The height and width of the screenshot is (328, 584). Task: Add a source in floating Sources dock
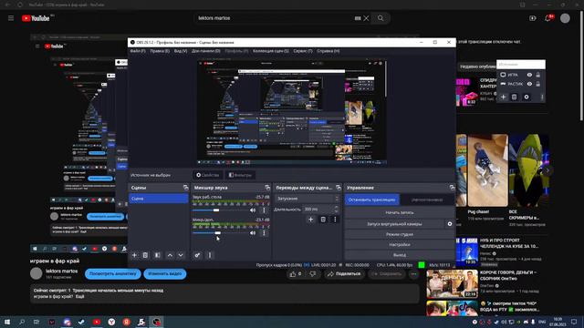[503, 97]
